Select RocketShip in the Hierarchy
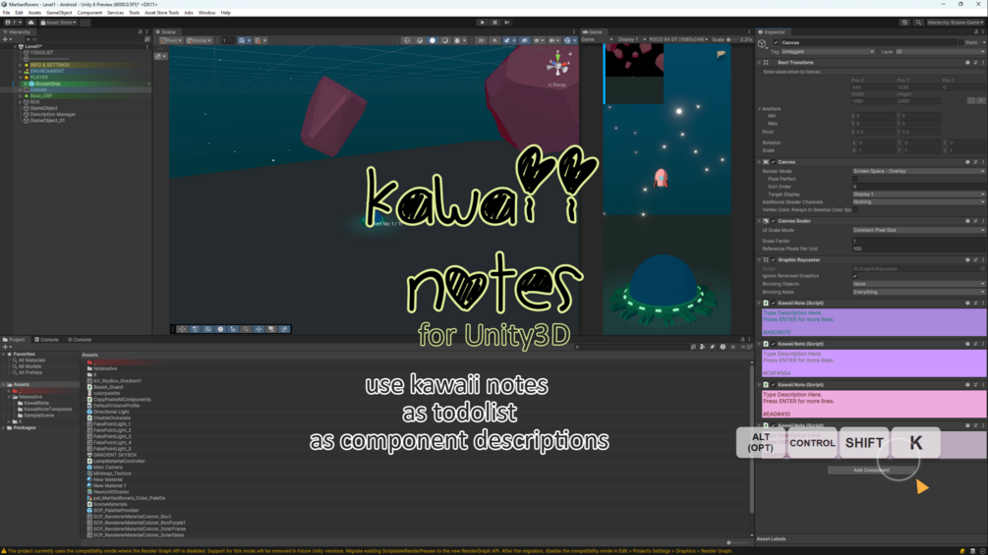988x555 pixels. click(x=48, y=83)
